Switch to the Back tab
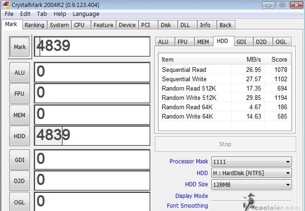 click(x=225, y=25)
